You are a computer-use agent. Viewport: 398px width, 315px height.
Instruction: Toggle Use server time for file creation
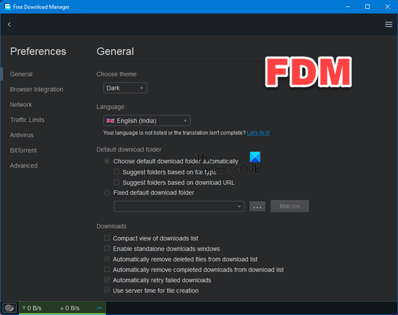(107, 290)
